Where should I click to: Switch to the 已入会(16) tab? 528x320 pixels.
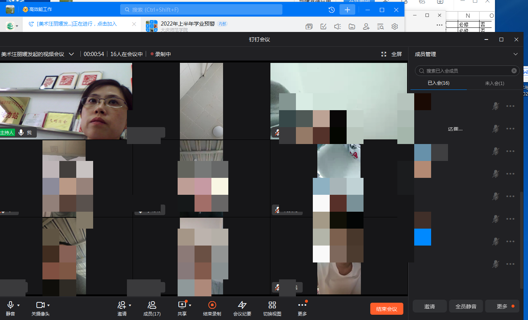click(438, 83)
